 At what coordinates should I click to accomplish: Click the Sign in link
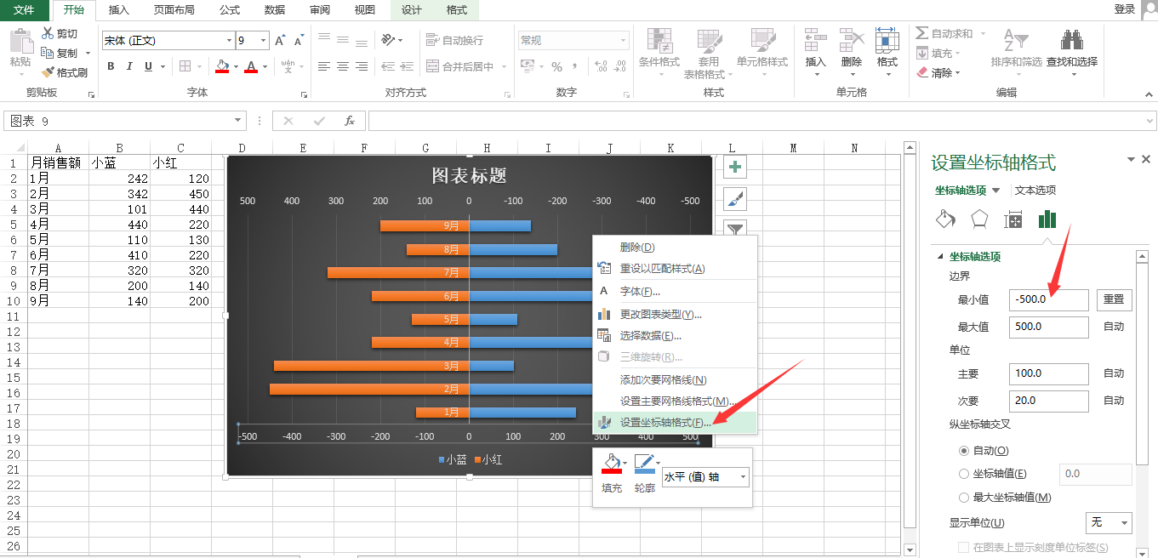(1125, 9)
